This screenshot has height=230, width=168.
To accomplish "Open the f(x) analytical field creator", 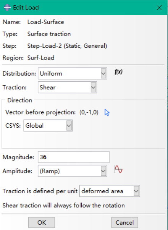I will (118, 72).
